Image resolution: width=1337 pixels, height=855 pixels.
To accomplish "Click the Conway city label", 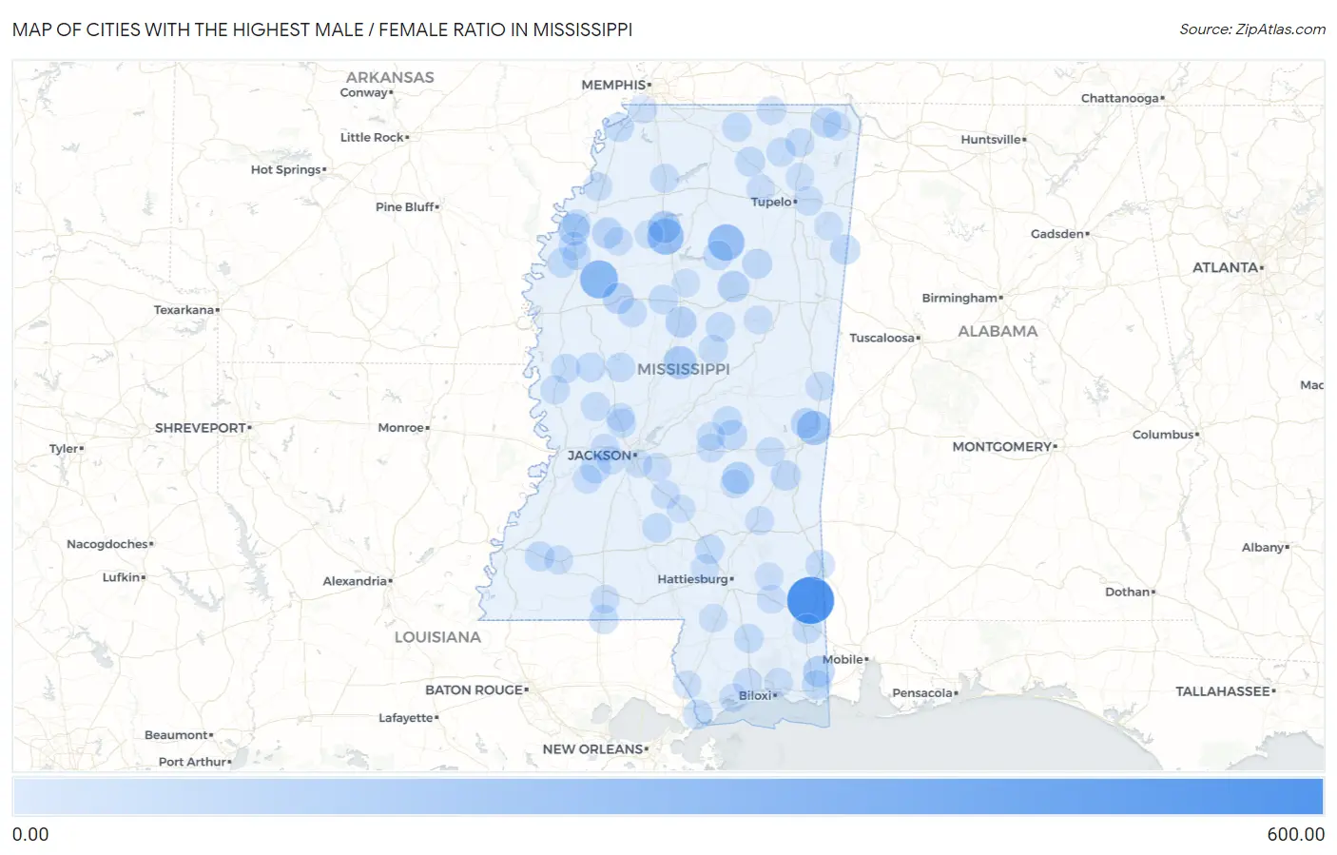I will point(363,92).
